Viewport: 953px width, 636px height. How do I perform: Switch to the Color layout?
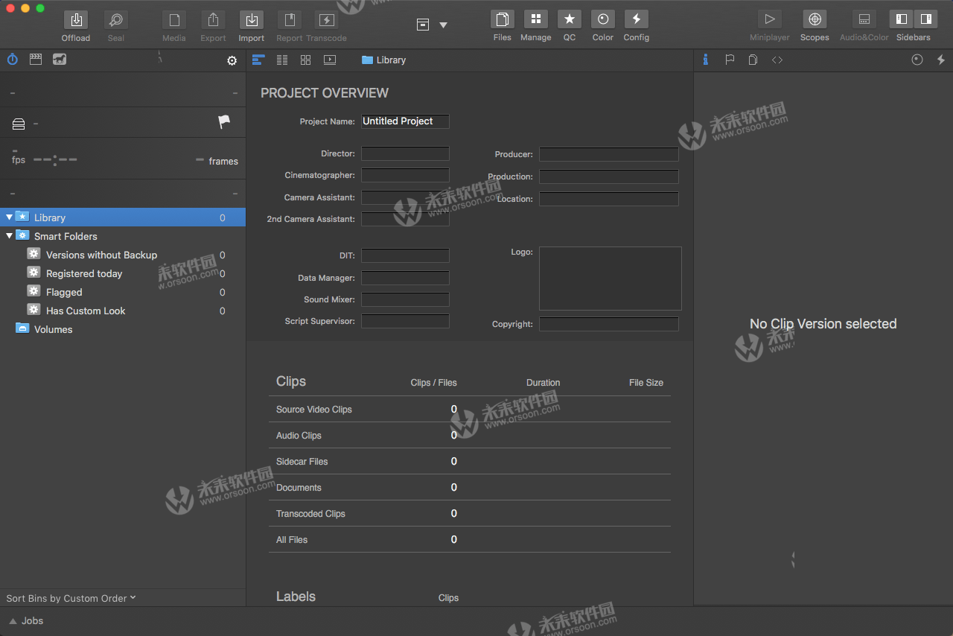click(603, 19)
